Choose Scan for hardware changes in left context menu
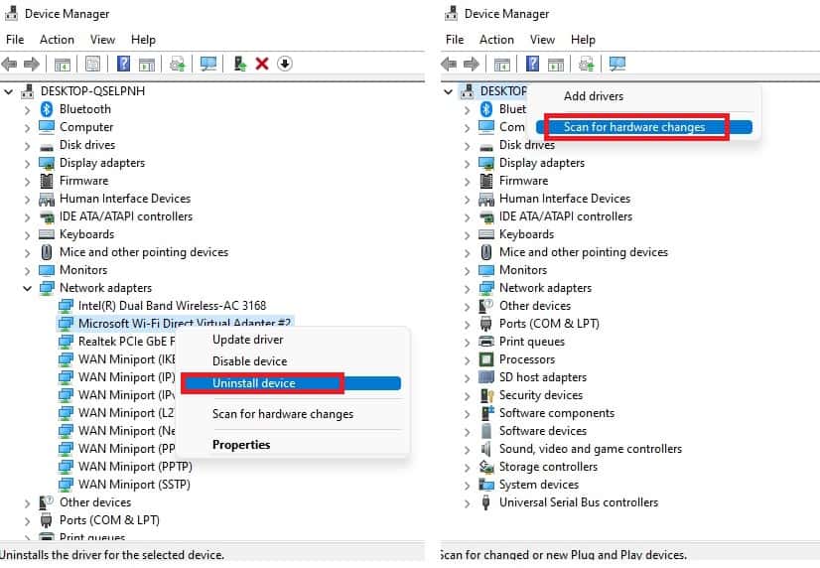 [283, 414]
